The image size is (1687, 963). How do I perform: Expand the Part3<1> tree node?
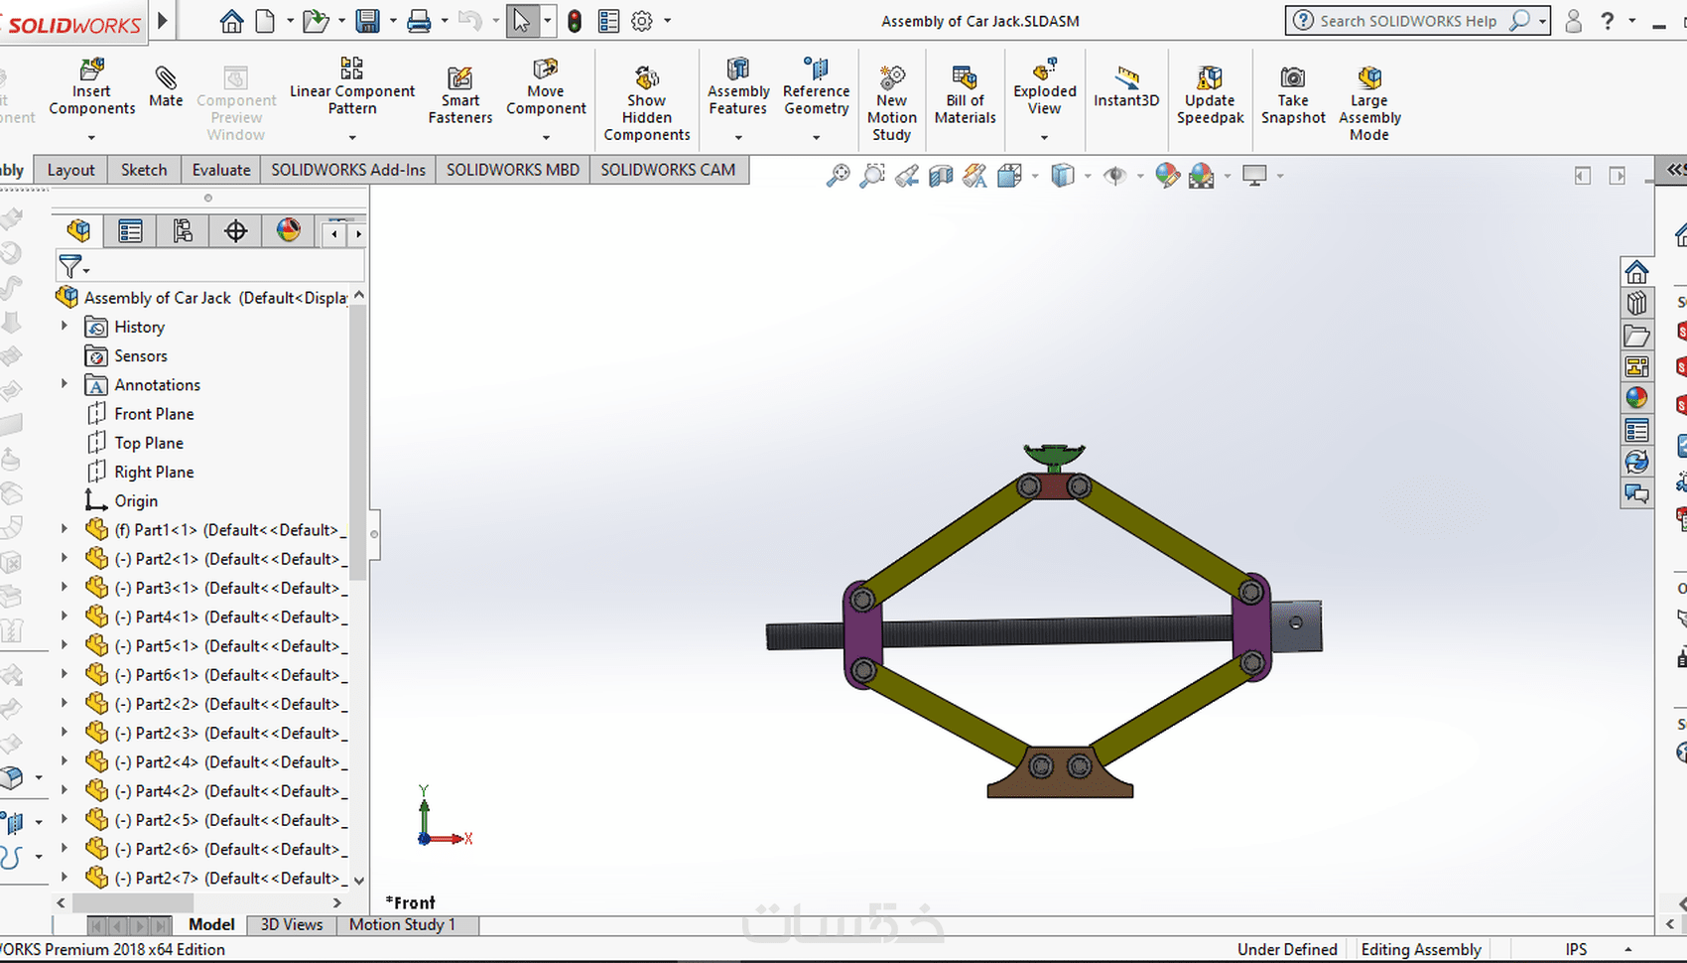(x=65, y=587)
